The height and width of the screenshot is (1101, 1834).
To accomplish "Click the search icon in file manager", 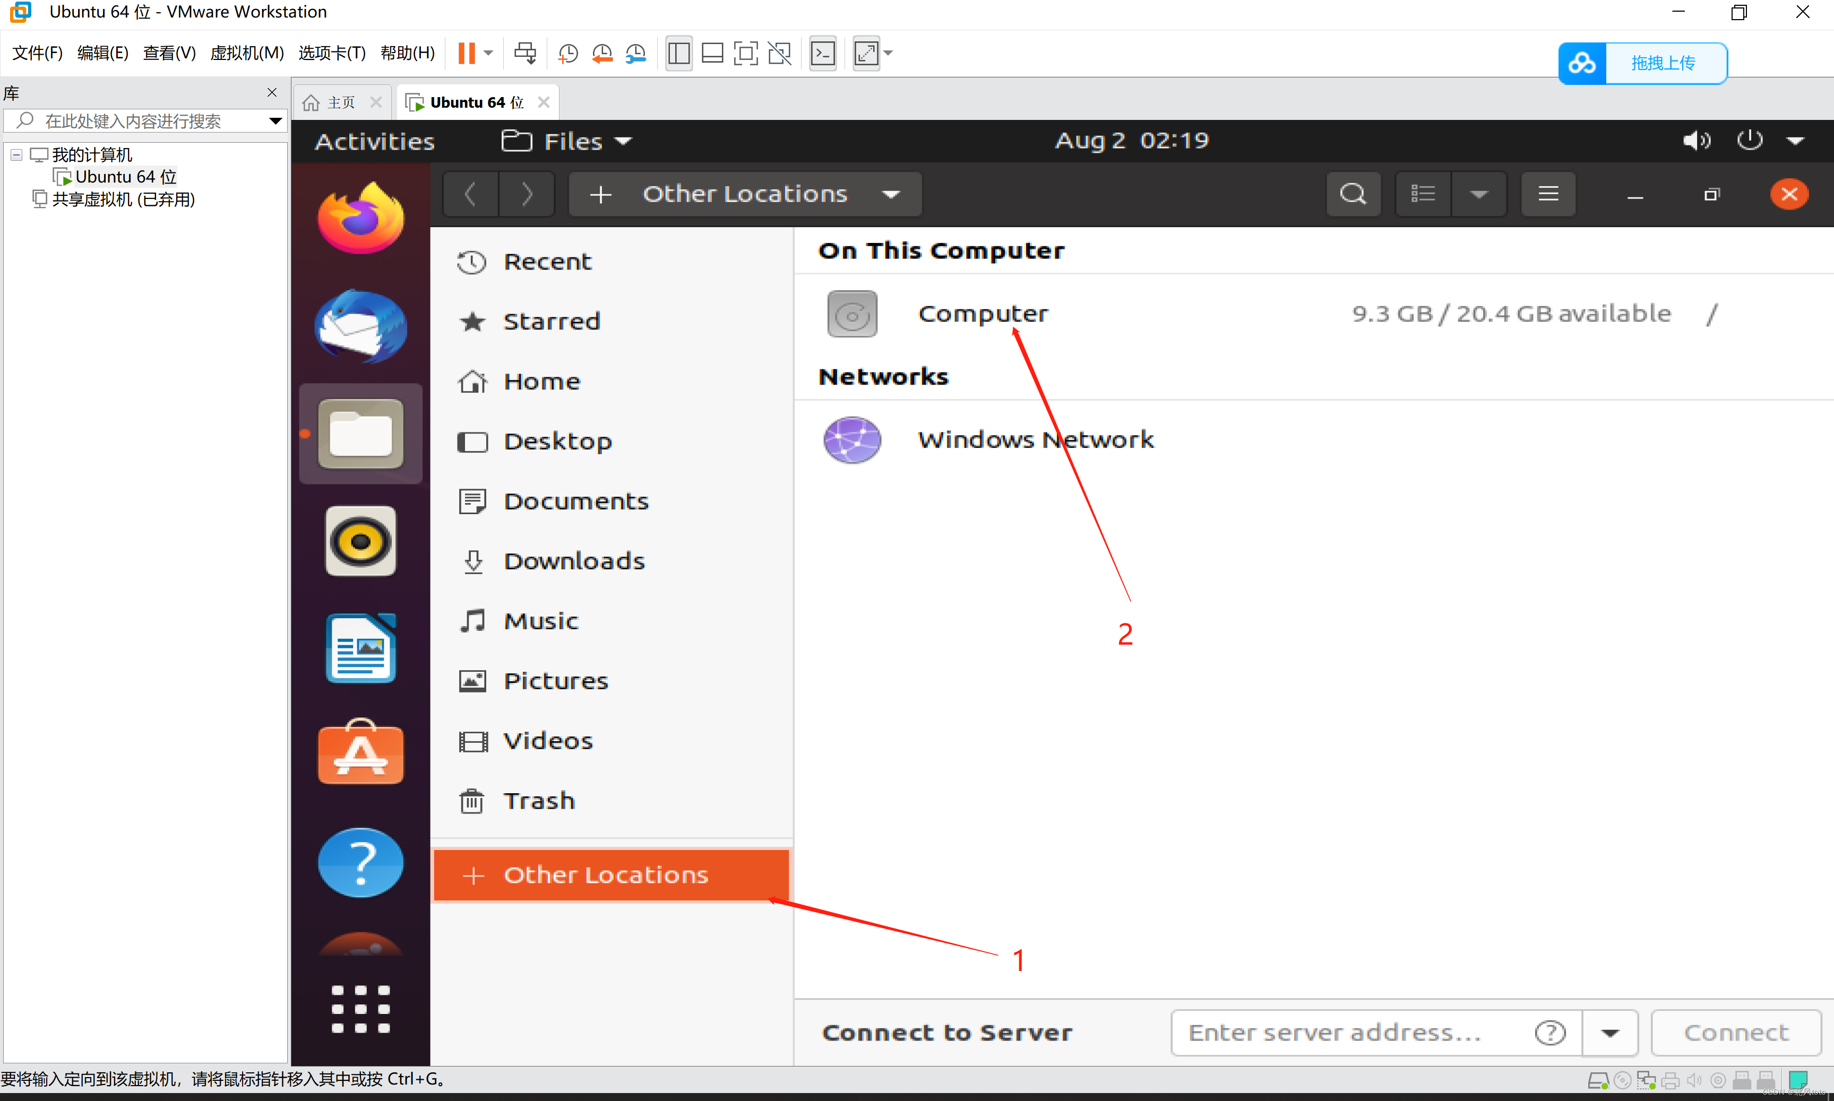I will 1352,193.
